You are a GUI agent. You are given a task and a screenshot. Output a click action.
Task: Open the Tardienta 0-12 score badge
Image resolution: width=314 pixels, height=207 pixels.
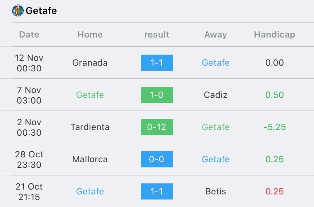157,127
